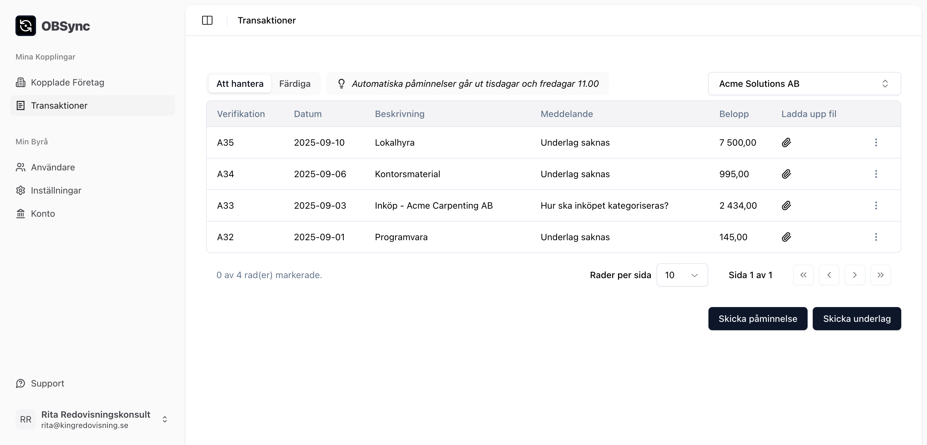Open three-dot menu for A33 row
This screenshot has height=445, width=927.
(876, 205)
